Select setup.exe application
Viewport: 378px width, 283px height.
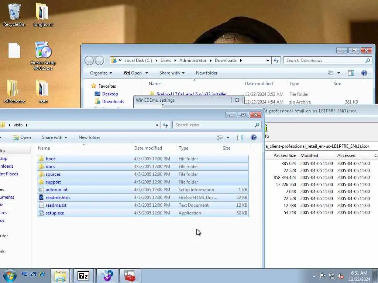(x=143, y=213)
